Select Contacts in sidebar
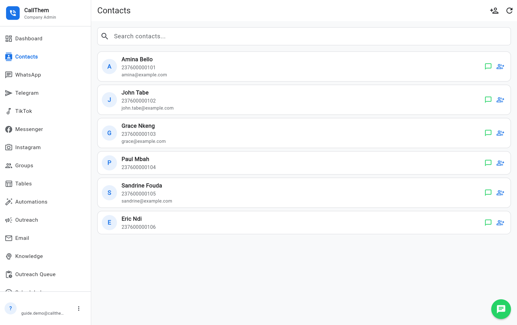 click(45, 57)
